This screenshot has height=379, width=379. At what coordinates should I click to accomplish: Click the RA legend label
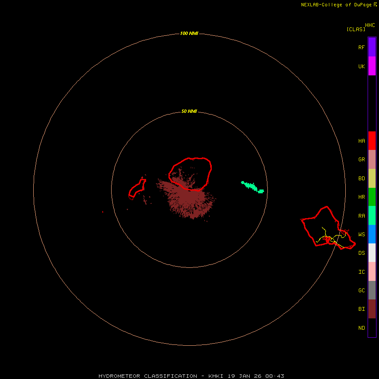(x=361, y=216)
